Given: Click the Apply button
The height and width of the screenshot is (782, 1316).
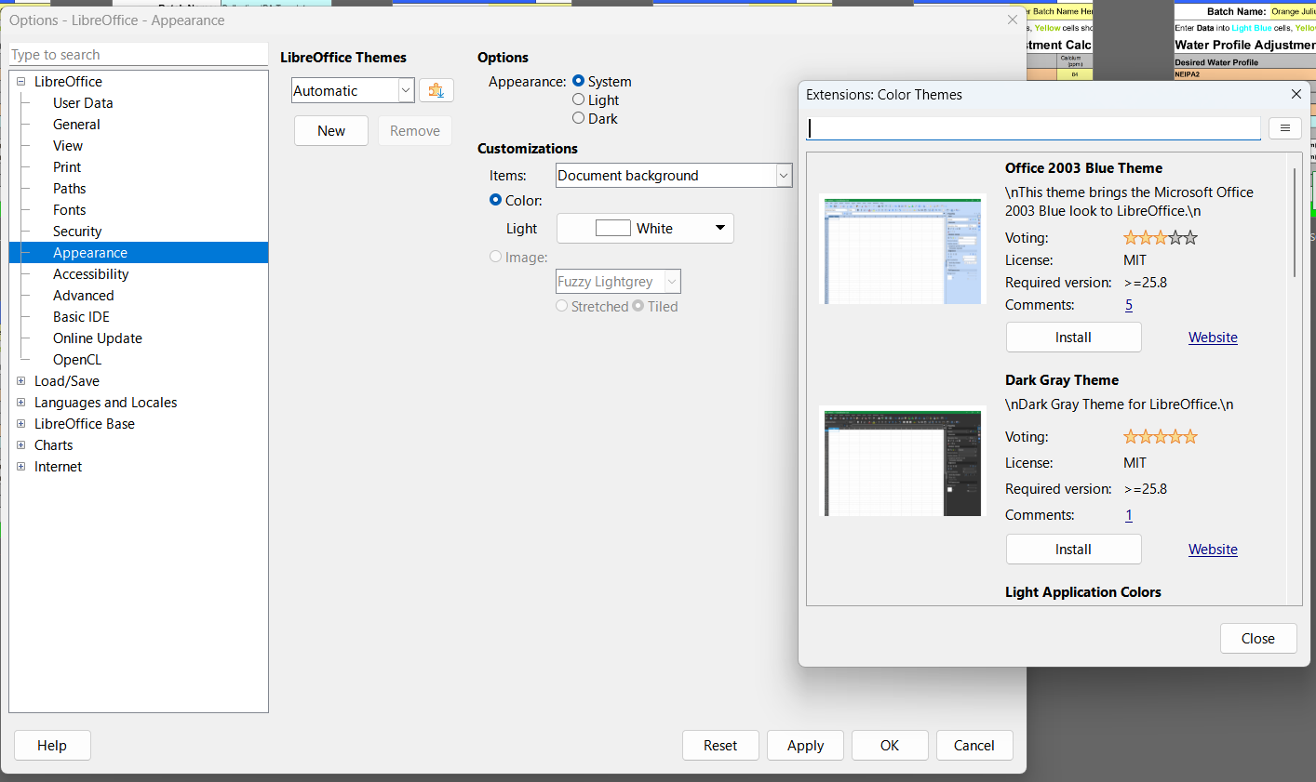Looking at the screenshot, I should 805,746.
